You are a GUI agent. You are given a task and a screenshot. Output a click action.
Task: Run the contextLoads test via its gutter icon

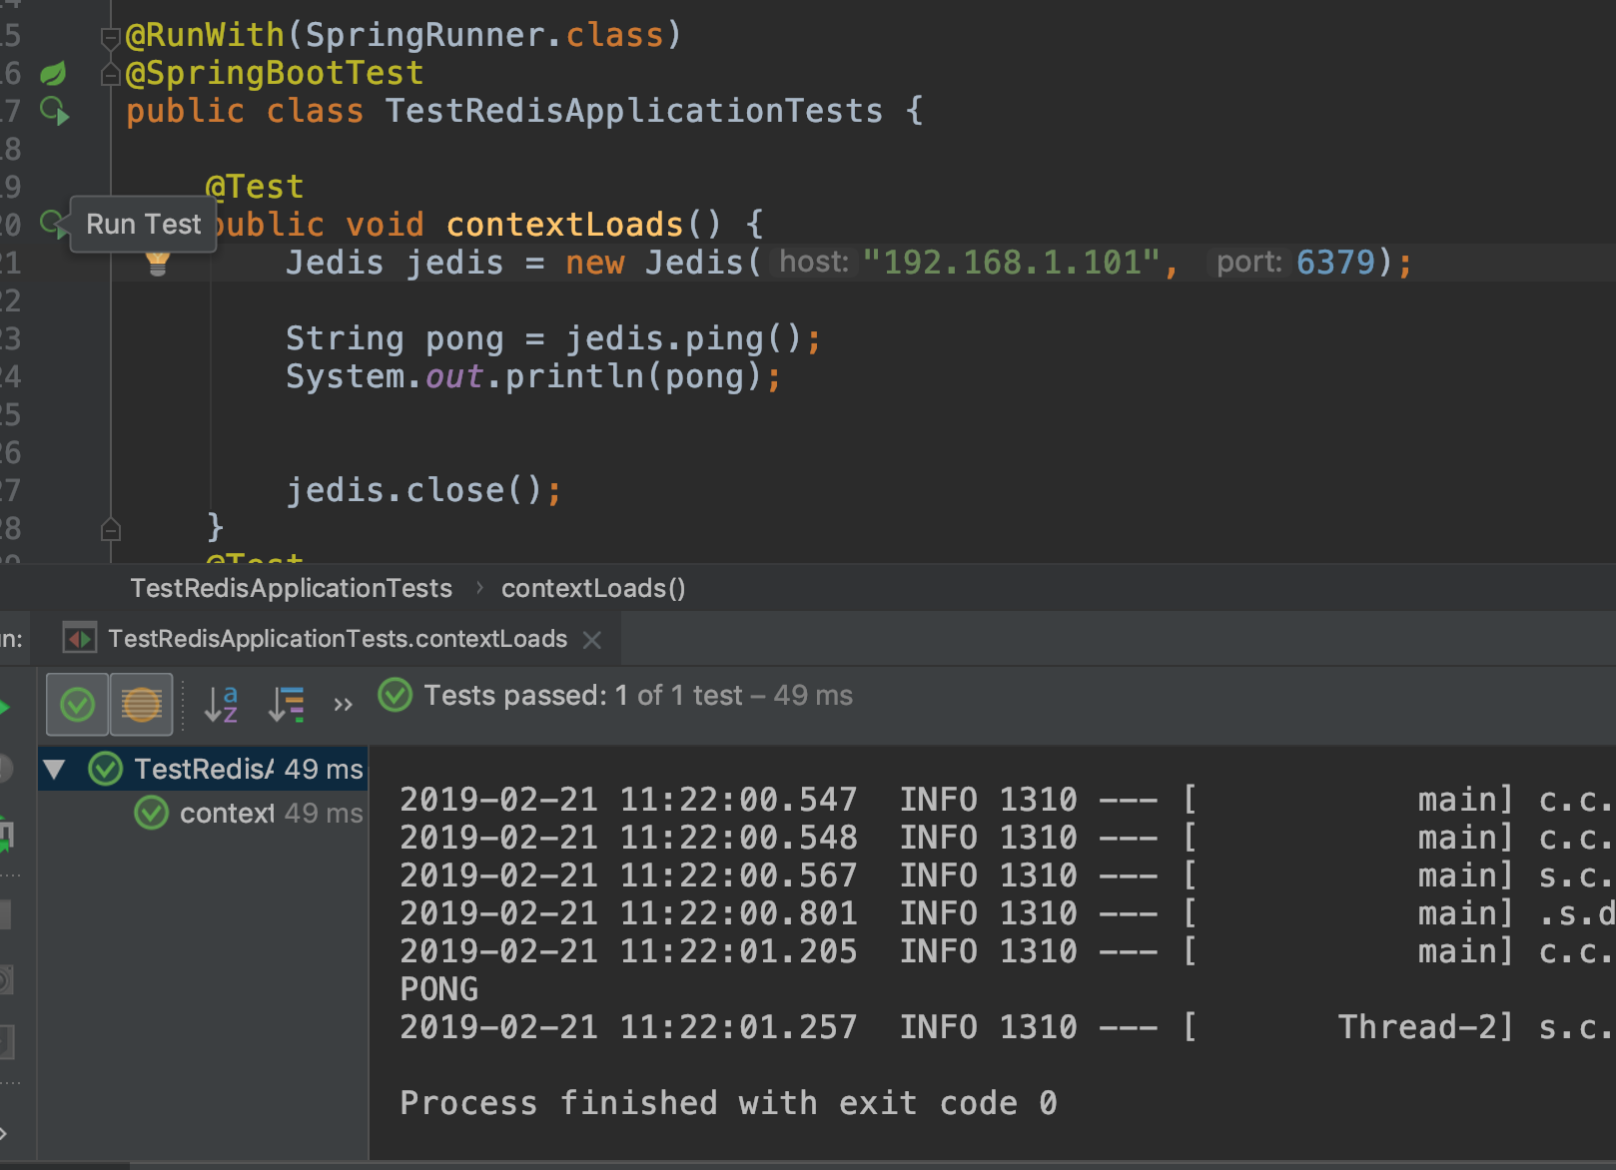[x=51, y=224]
